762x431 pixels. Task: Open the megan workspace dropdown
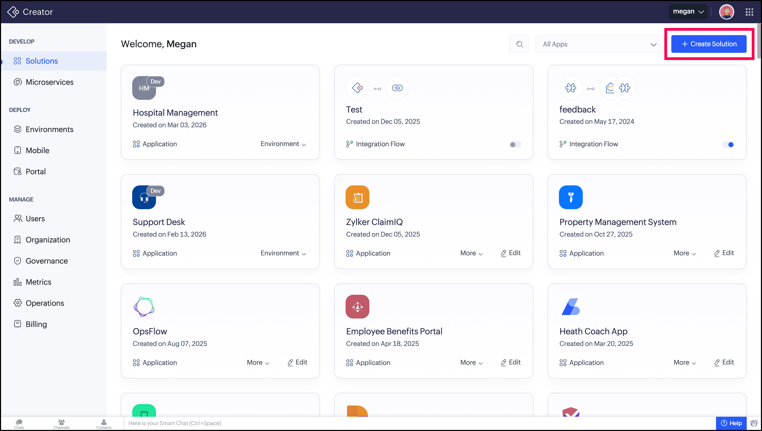point(688,12)
